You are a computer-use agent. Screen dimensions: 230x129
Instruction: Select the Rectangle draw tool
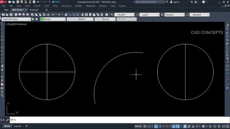(2, 40)
